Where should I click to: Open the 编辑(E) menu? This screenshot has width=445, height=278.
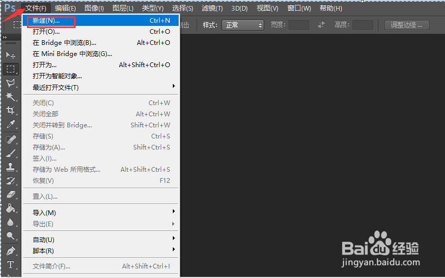click(x=66, y=8)
